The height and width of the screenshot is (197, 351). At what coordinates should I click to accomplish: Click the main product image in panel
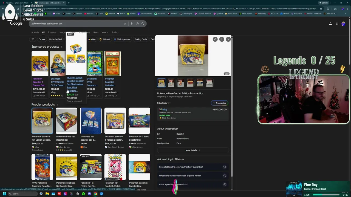point(193,56)
